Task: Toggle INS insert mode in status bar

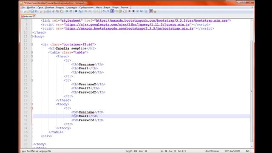Action: [x=247, y=151]
